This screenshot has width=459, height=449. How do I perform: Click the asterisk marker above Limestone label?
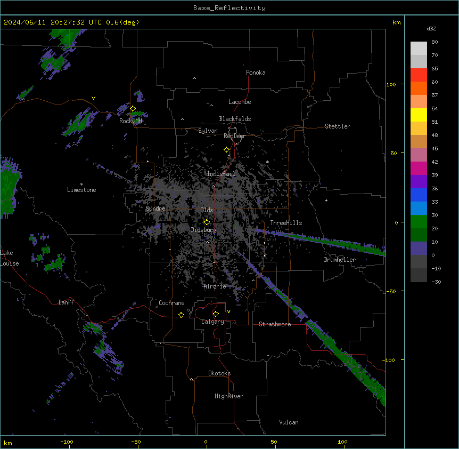click(x=81, y=185)
